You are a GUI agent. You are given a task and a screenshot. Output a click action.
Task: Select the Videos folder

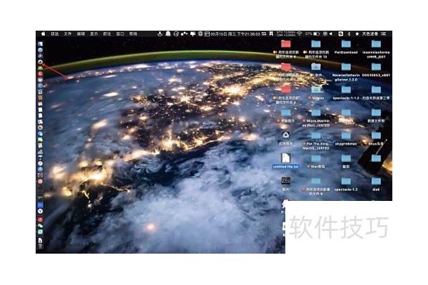click(316, 93)
